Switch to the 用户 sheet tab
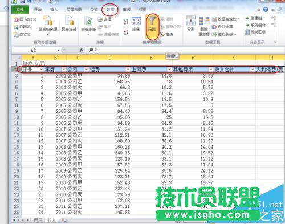Screen dimensions: 285x224 point(38,221)
